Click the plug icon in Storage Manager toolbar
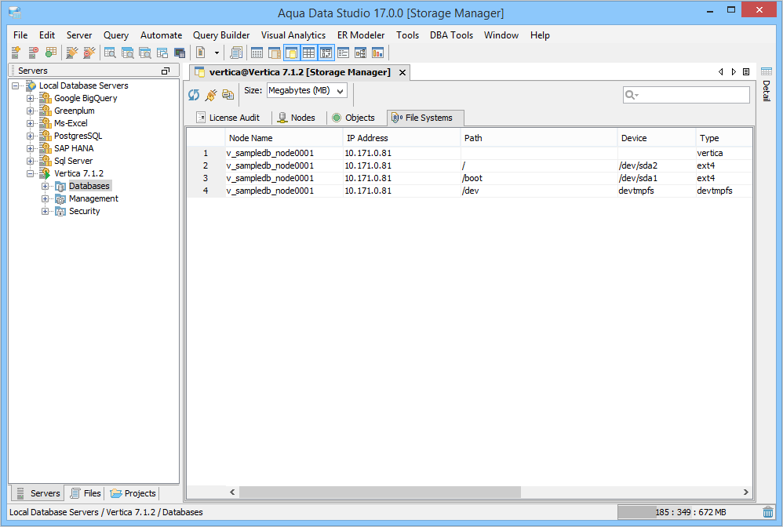 [x=211, y=94]
